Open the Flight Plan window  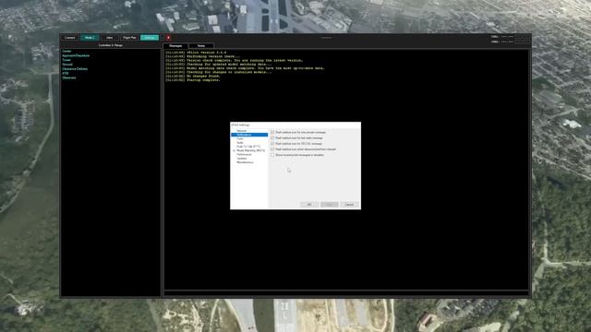tap(129, 38)
